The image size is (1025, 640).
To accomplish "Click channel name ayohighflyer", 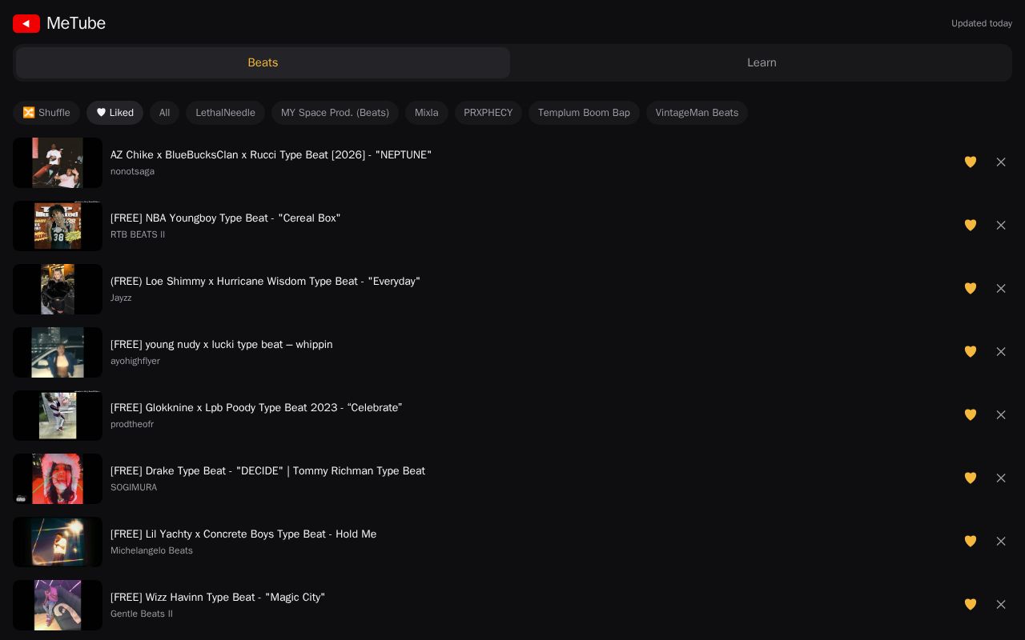I will click(x=135, y=361).
